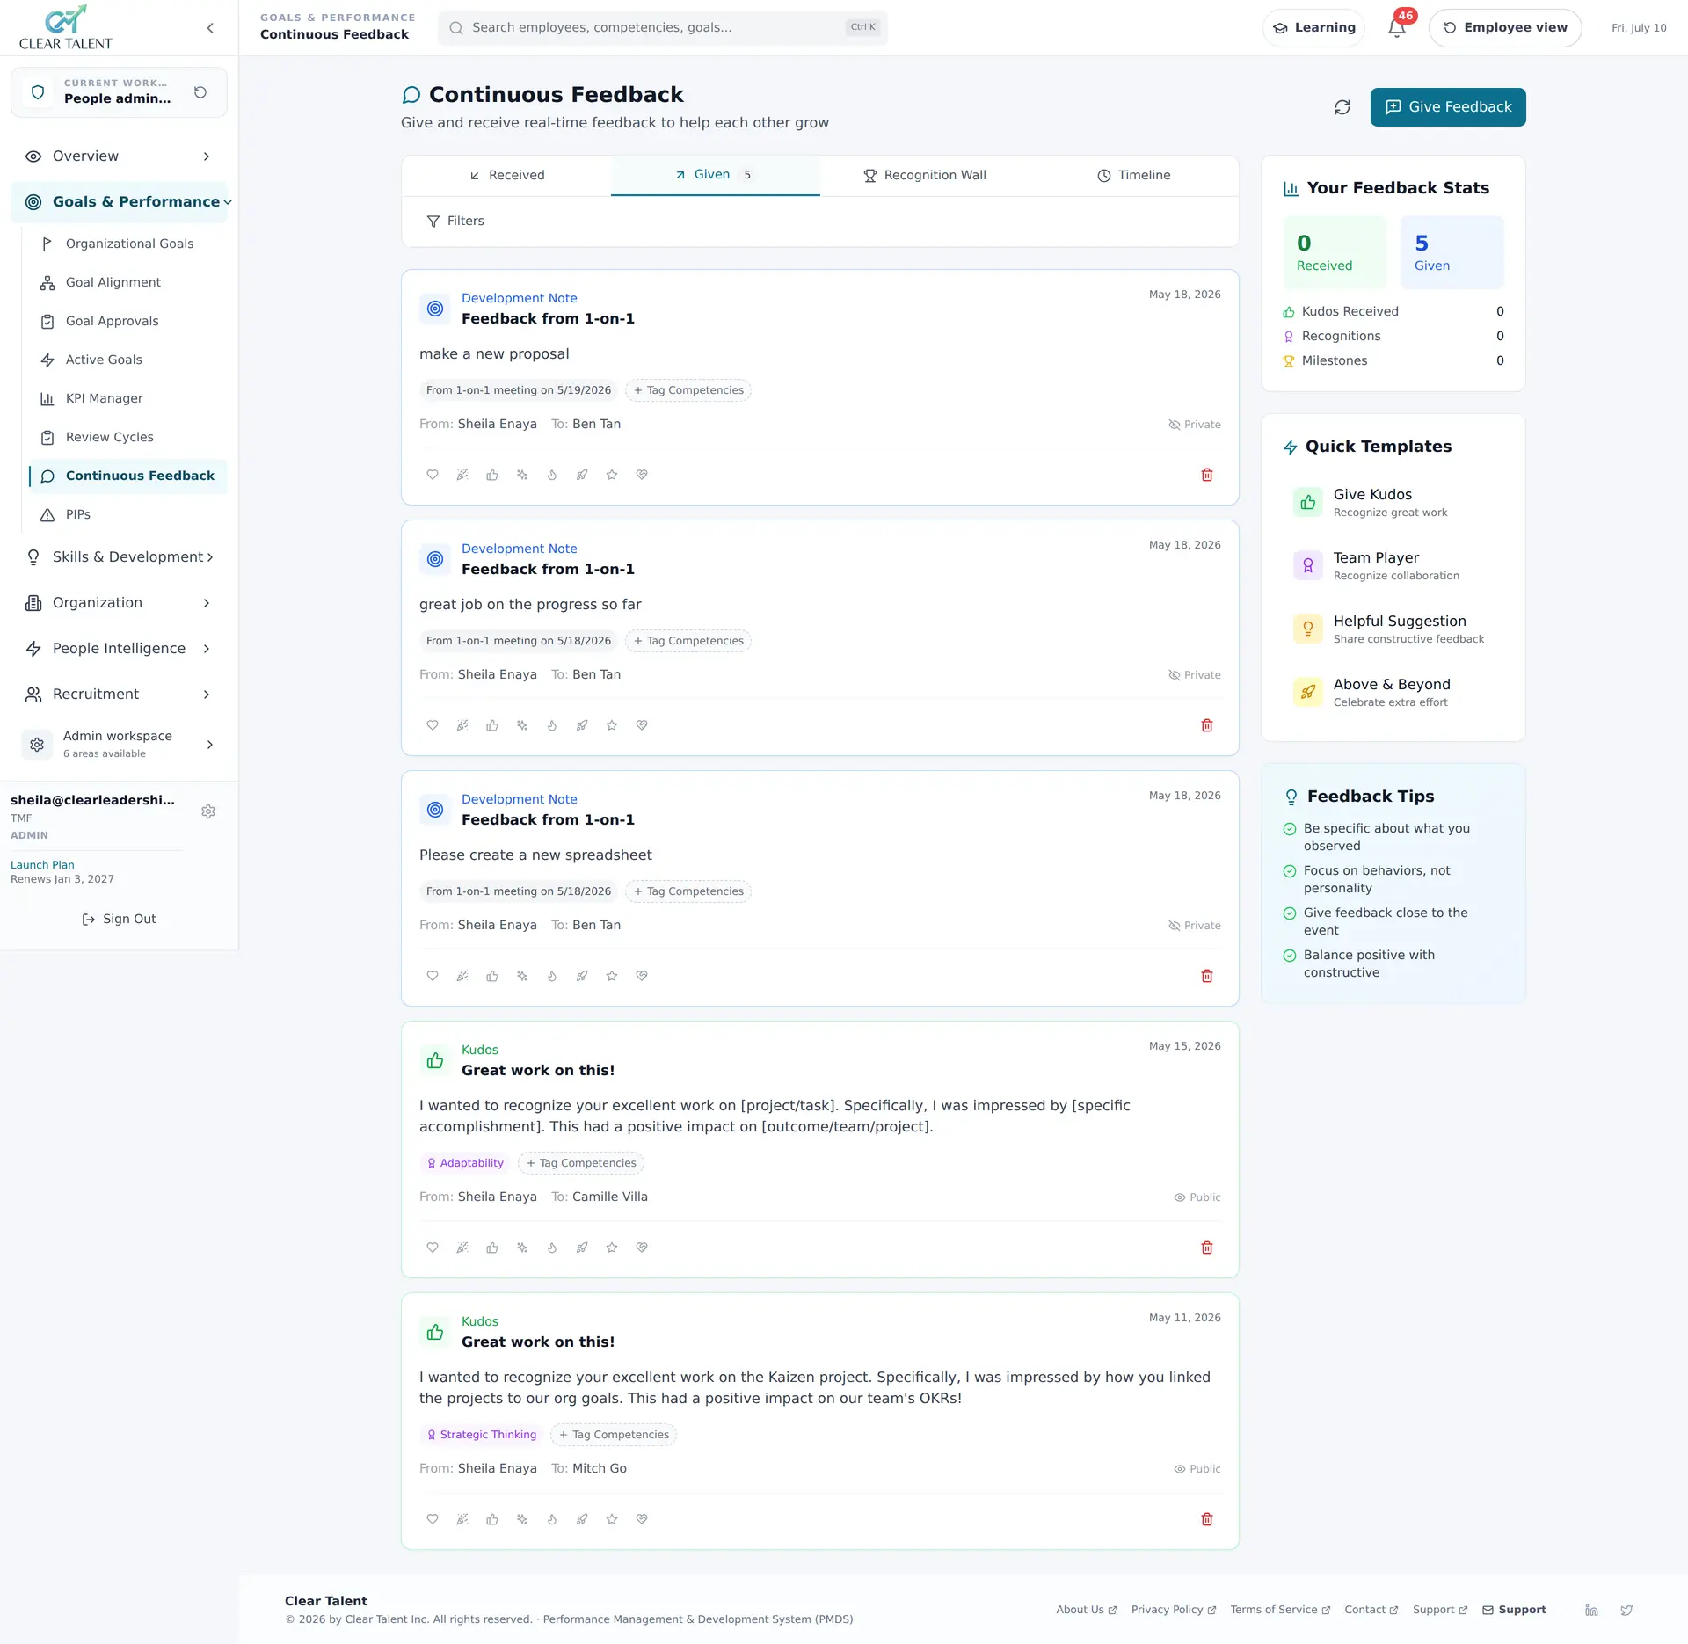
Task: Add rocket reaction to the Mitch Go kudos
Action: point(582,1519)
